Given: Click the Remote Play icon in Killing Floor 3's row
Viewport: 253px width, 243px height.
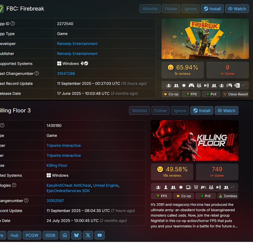Looking at the screenshot, I should (219, 187).
